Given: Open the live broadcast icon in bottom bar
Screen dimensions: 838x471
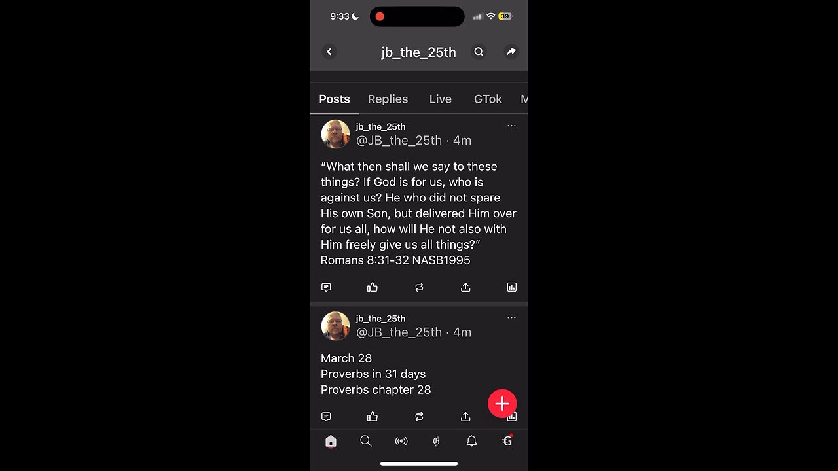Looking at the screenshot, I should coord(401,442).
